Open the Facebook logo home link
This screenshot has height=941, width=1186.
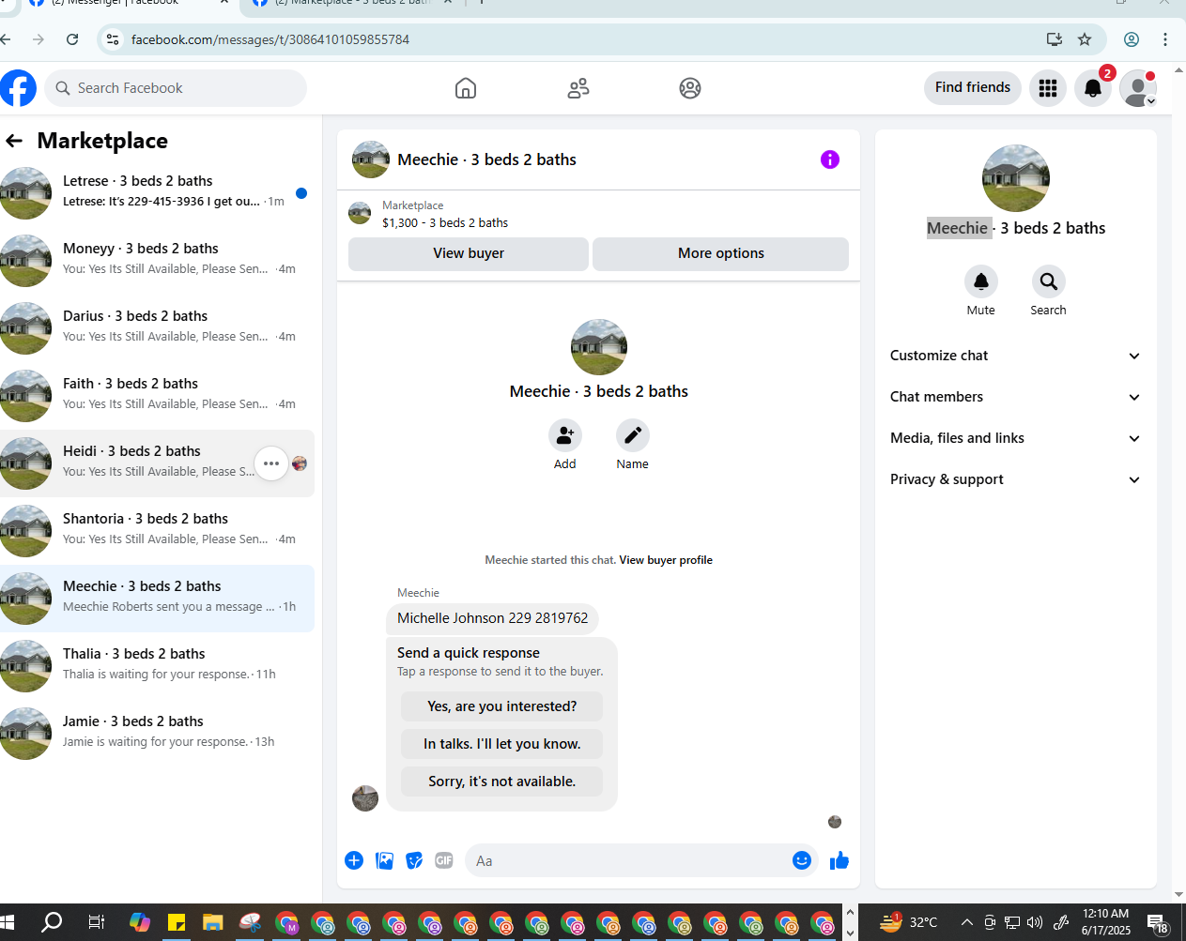(x=18, y=88)
